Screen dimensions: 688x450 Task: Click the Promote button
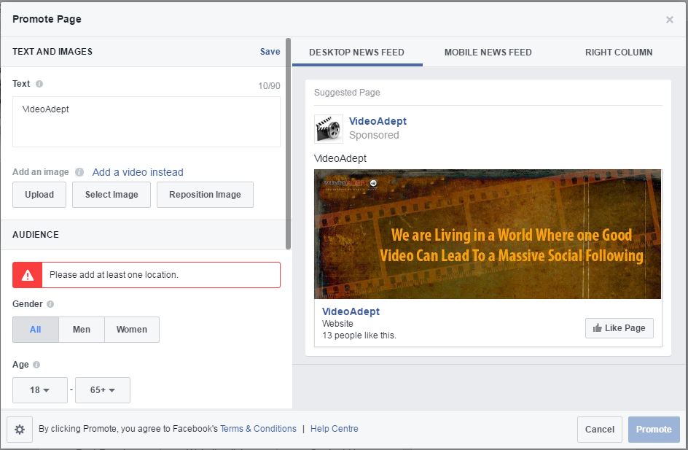[654, 430]
